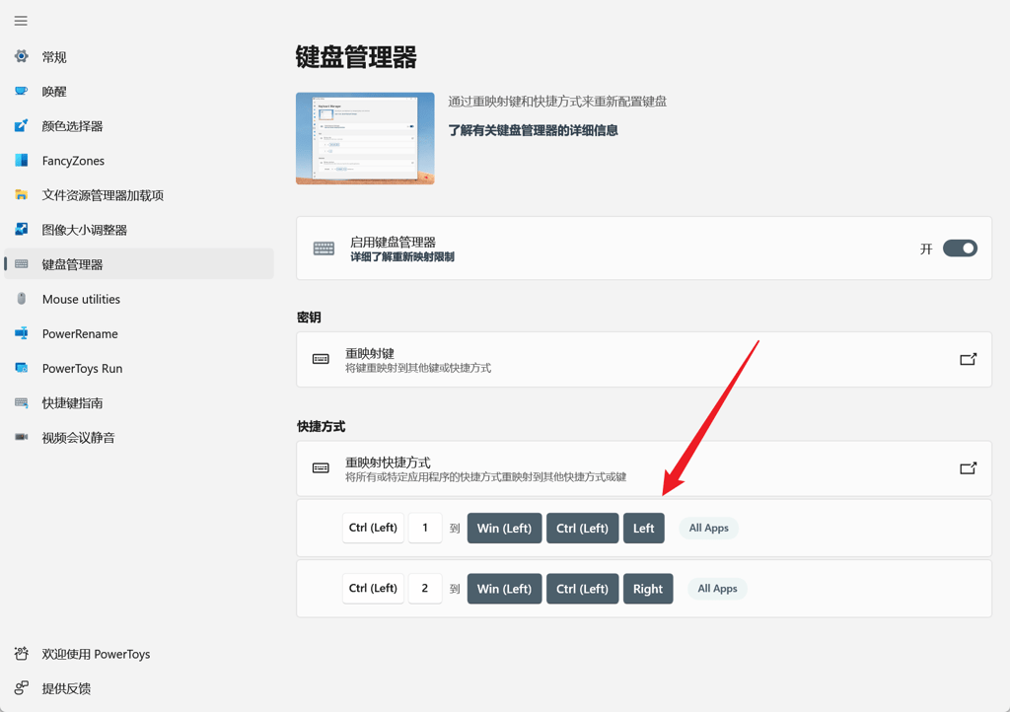
Task: Click the 常规 gear icon
Action: click(x=22, y=56)
